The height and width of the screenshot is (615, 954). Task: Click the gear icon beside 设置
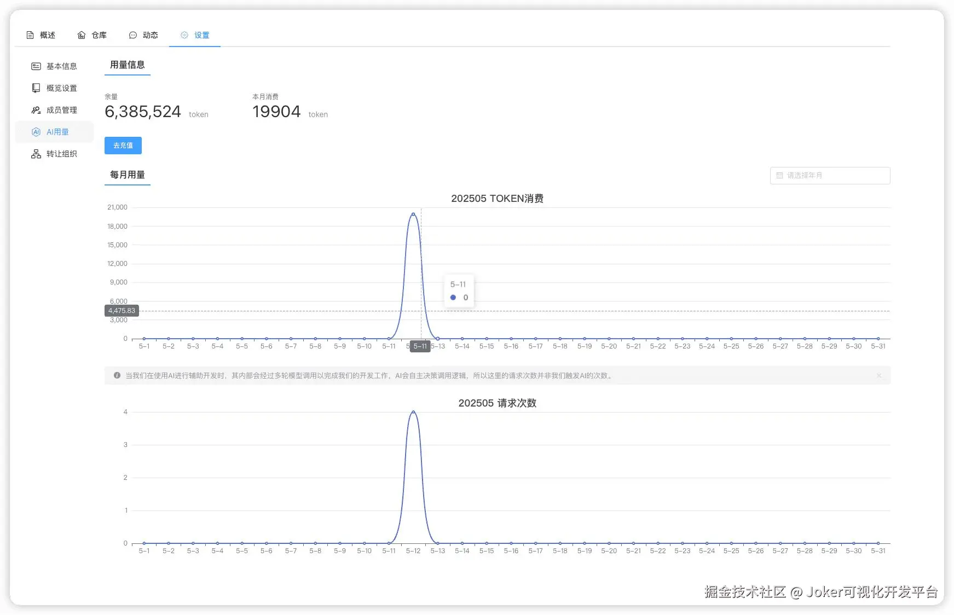coord(184,35)
